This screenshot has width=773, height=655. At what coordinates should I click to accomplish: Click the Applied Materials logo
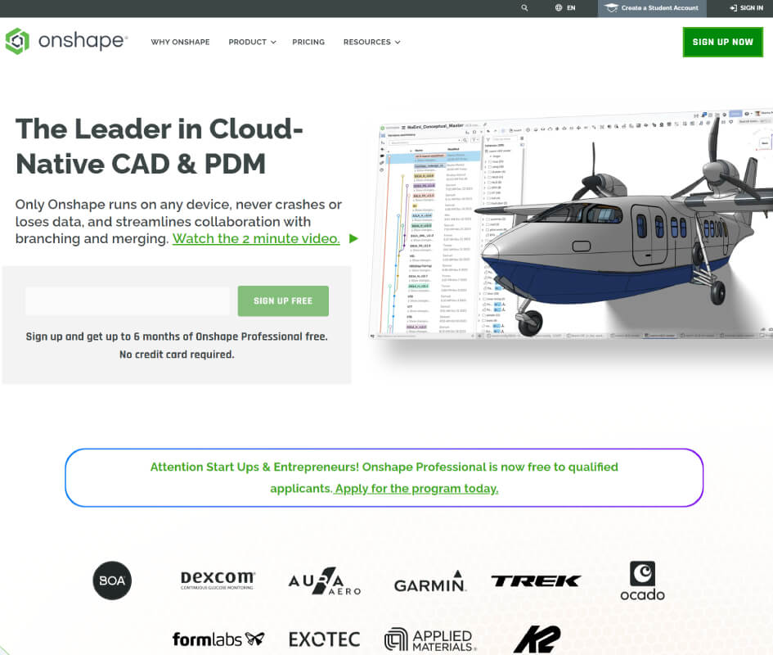[430, 639]
